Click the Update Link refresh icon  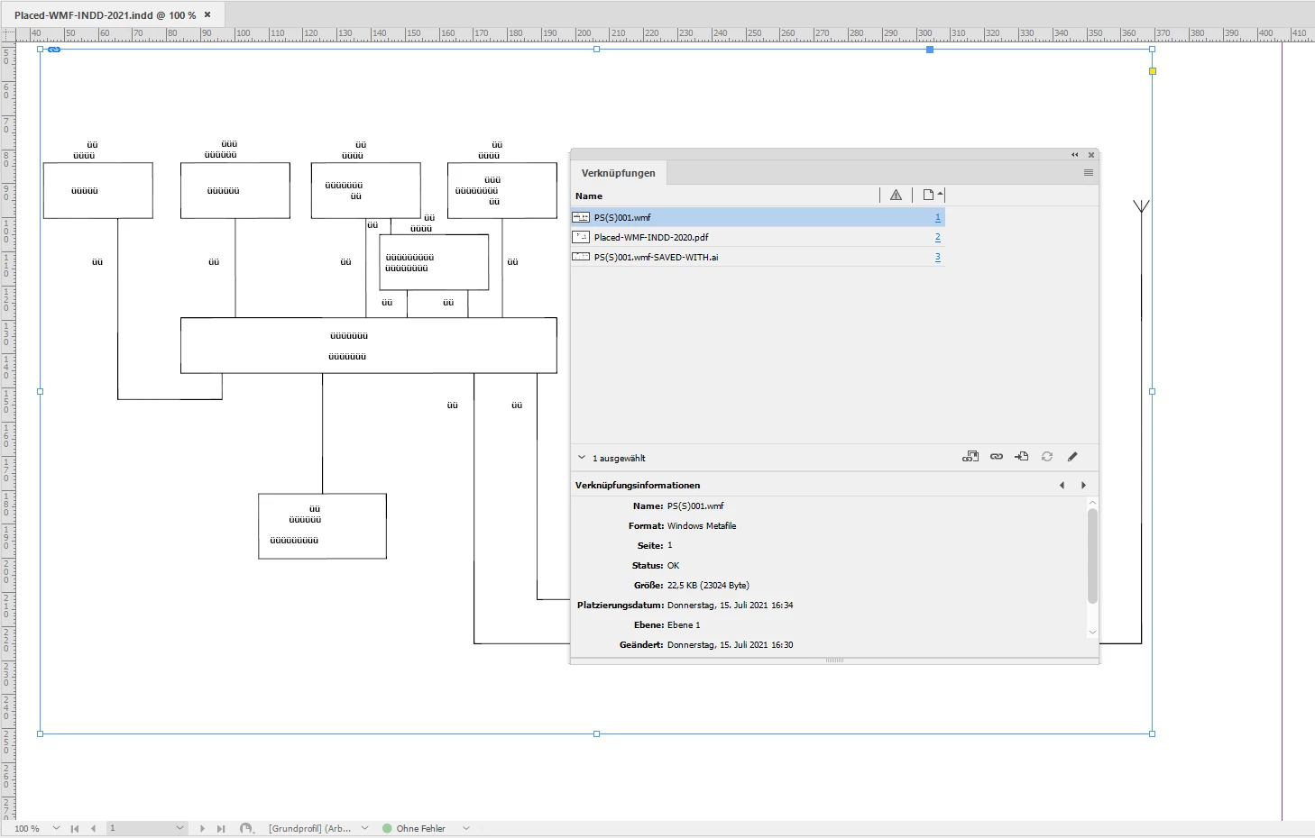click(1047, 457)
